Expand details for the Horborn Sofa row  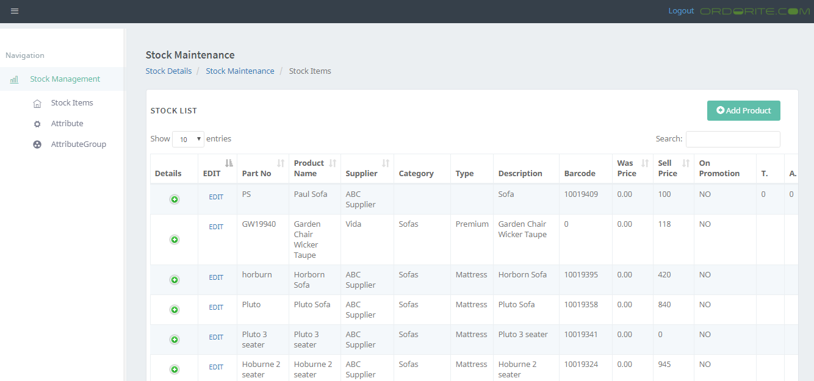pyautogui.click(x=175, y=280)
